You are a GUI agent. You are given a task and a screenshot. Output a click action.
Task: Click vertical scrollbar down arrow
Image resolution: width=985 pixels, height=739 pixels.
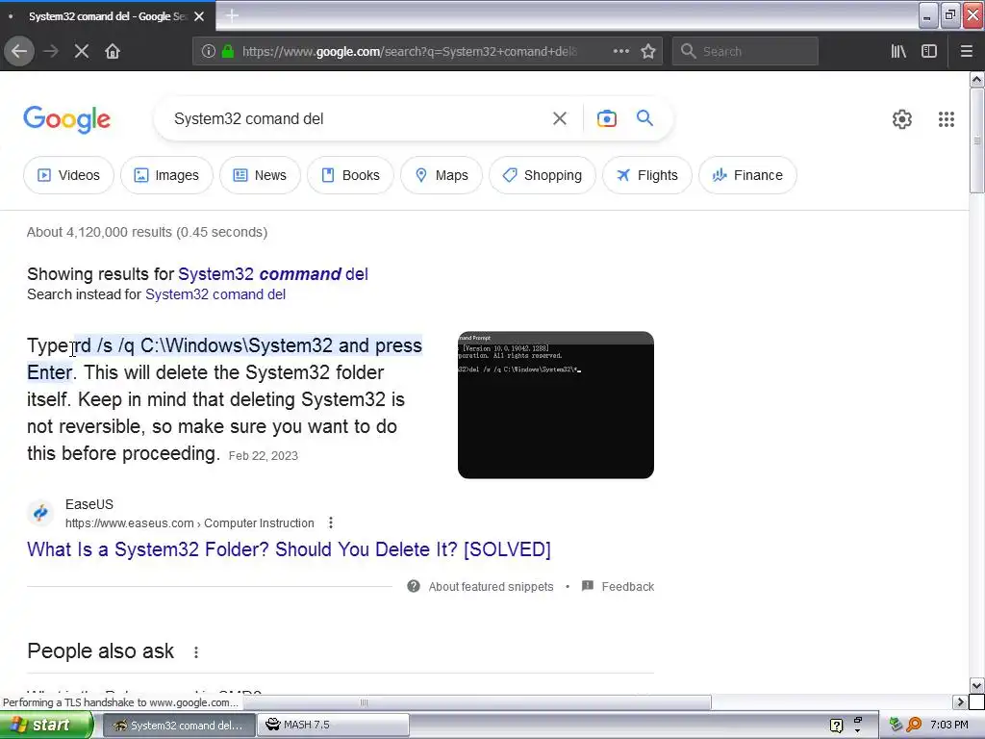click(x=976, y=685)
